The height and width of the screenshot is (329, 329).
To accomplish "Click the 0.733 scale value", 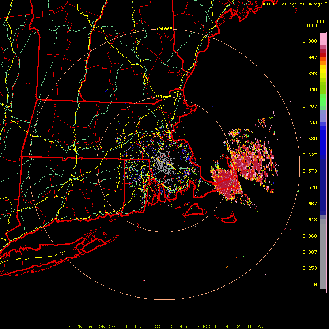I will click(310, 122).
